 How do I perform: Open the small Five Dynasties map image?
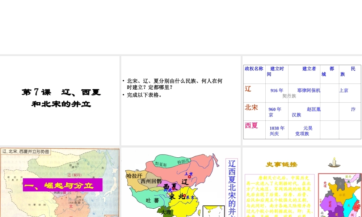pos(340,195)
